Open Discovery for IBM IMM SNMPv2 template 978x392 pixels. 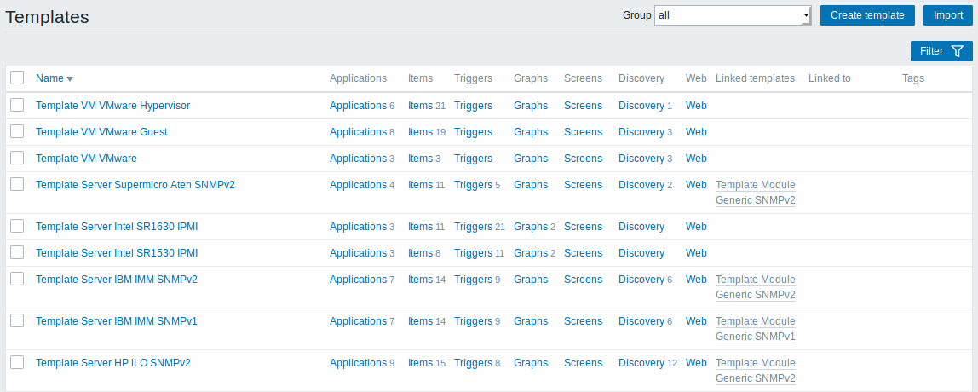[x=641, y=279]
